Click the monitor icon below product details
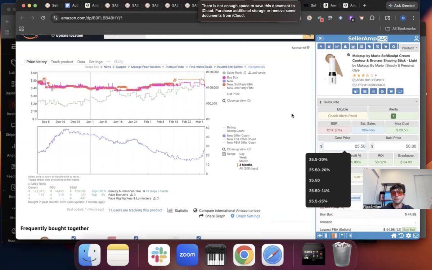Screen dimensions: 432x270 click(400, 91)
